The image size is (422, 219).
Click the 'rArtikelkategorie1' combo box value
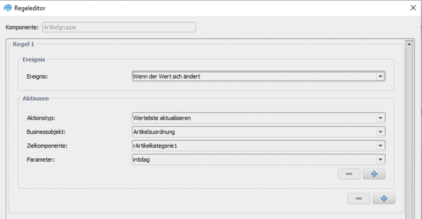[x=155, y=146]
